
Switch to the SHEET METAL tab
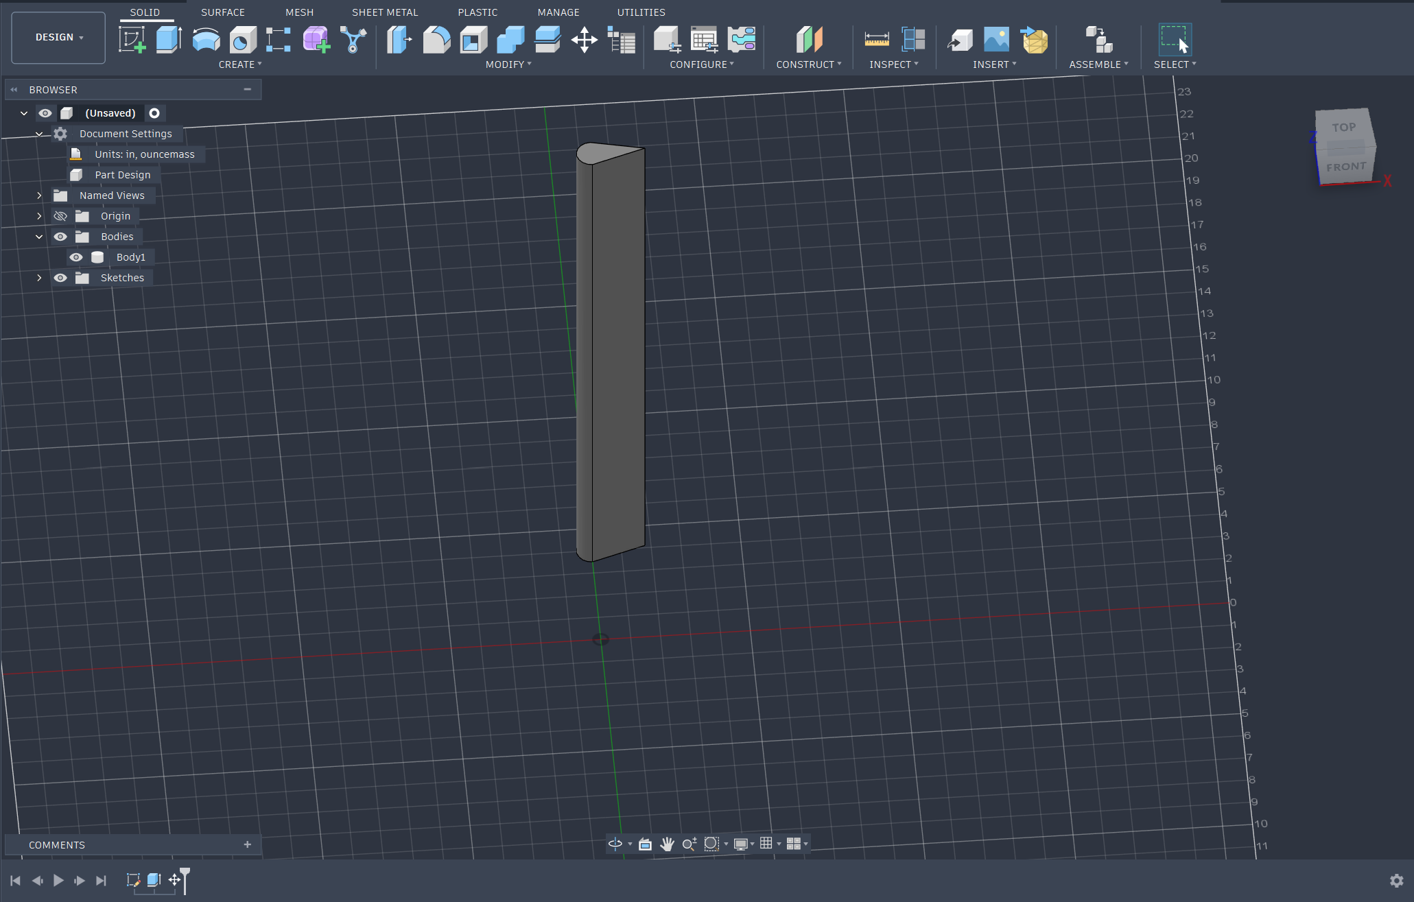[x=385, y=12]
